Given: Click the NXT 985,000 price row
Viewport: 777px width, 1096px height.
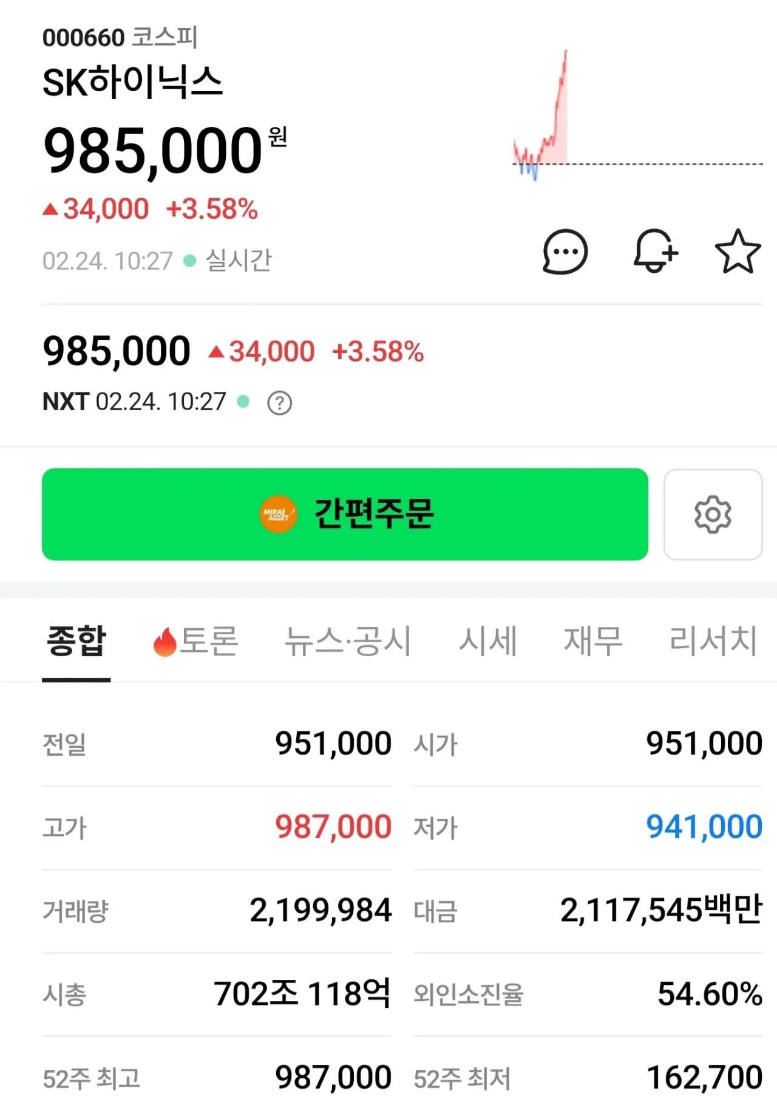Looking at the screenshot, I should [x=117, y=352].
